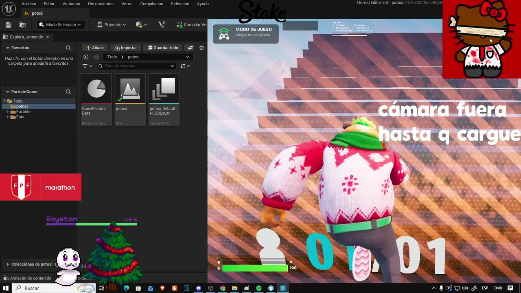The width and height of the screenshot is (521, 293).
Task: Open Microsoft Edge from the taskbar
Action: [x=126, y=288]
